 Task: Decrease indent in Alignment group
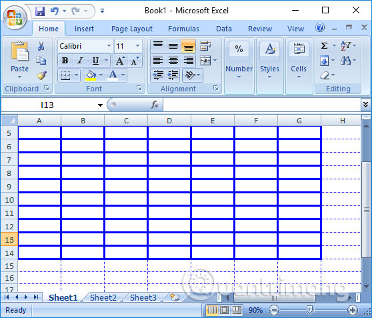point(158,75)
